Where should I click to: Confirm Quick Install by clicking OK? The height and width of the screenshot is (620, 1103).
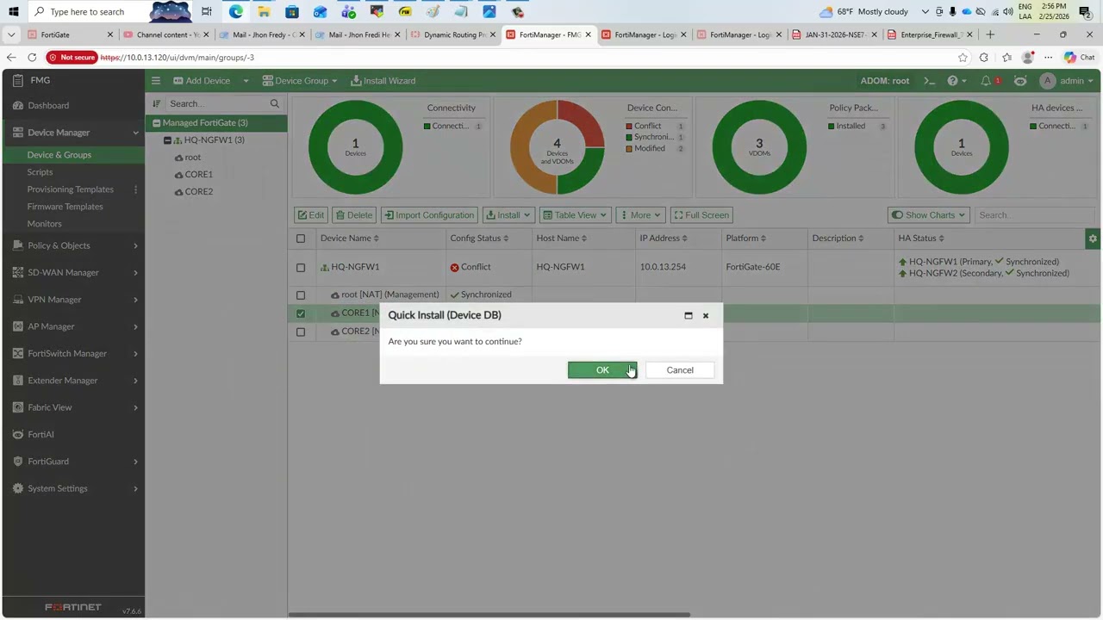(x=602, y=370)
